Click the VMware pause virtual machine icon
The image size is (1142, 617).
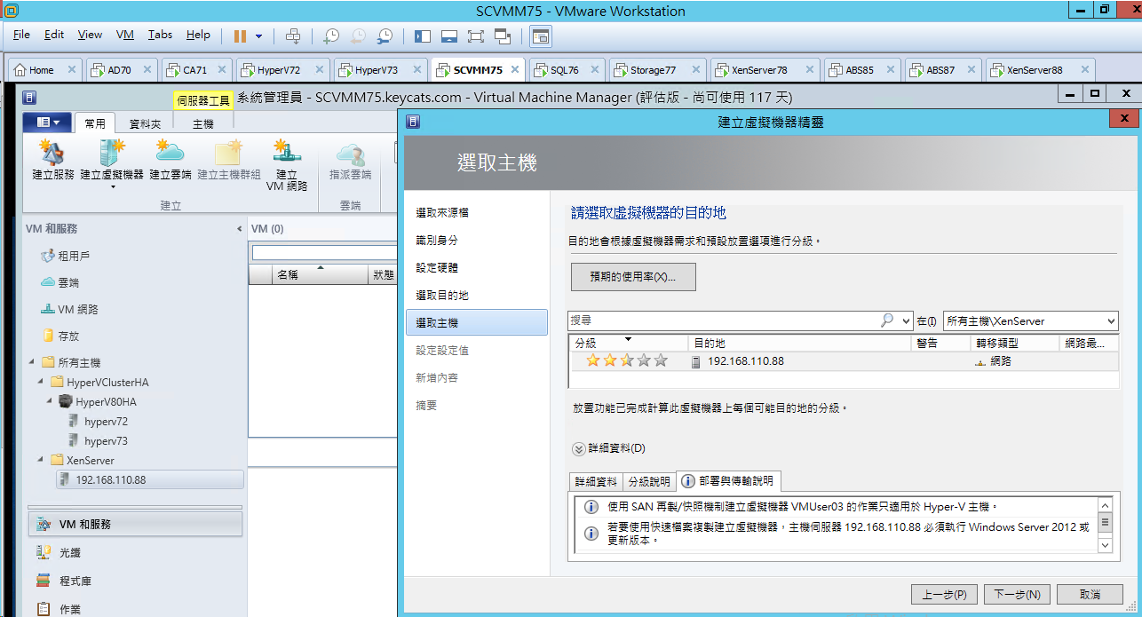coord(240,36)
